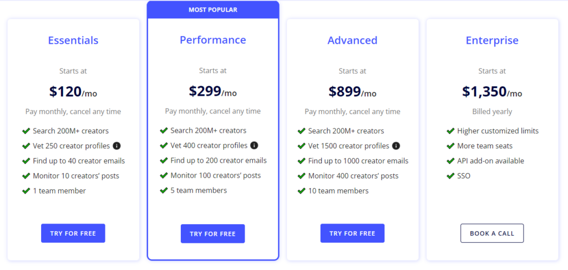Click checkmark beside API add-on available
The image size is (568, 270).
tap(450, 161)
